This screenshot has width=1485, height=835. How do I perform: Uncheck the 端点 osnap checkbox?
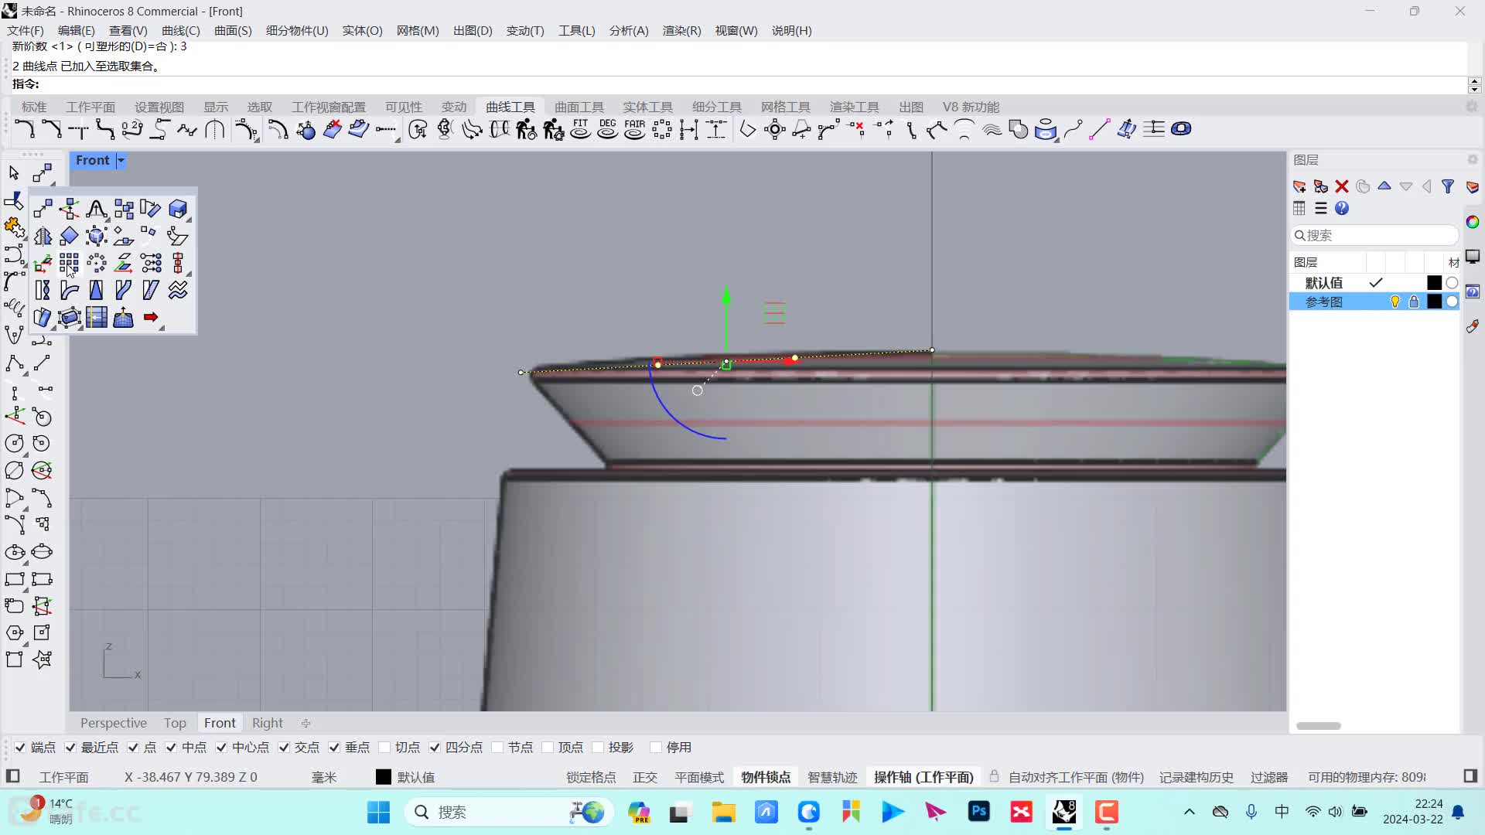point(20,747)
